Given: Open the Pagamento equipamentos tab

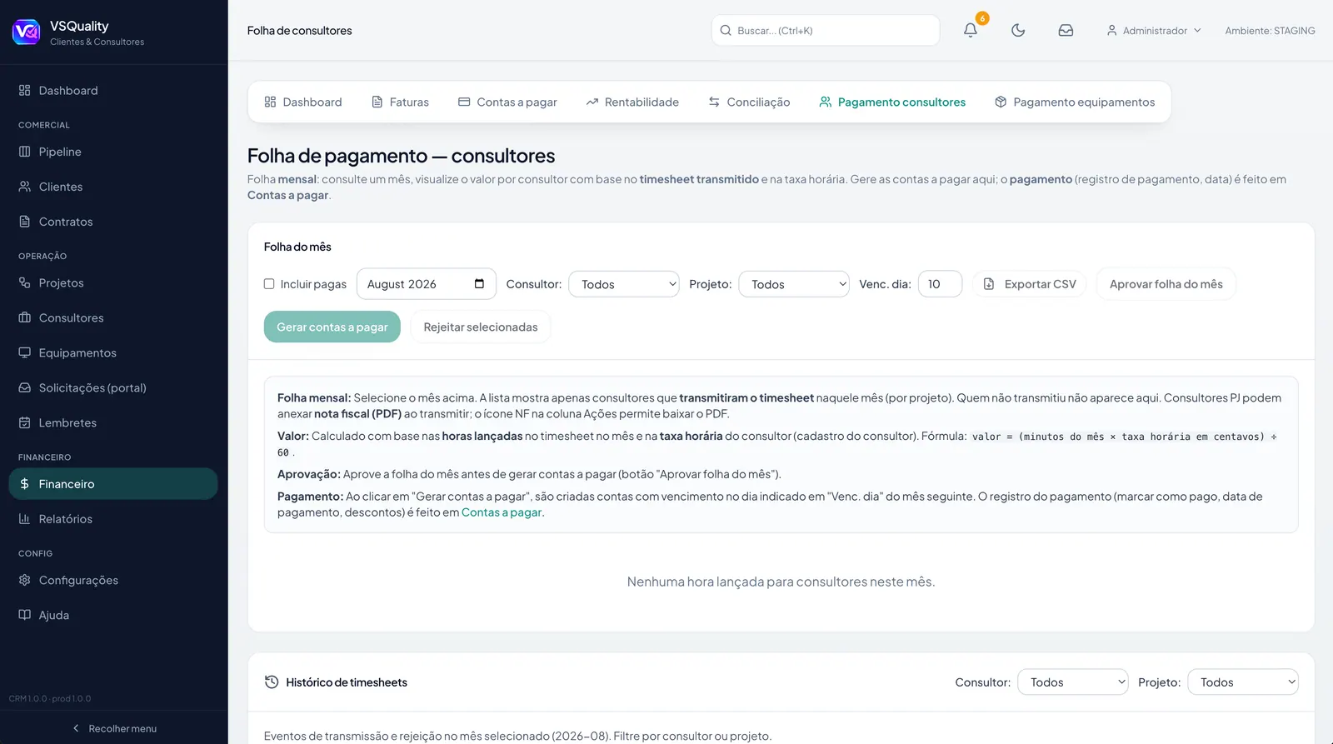Looking at the screenshot, I should coord(1075,102).
